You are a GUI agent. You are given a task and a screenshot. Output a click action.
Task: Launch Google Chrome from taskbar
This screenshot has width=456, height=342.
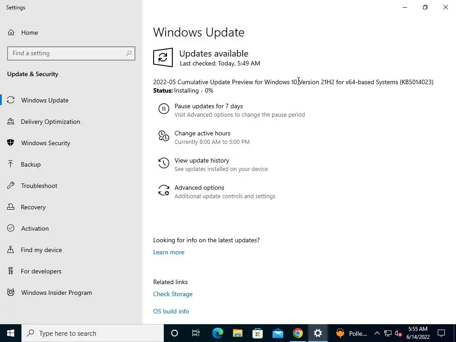click(x=298, y=333)
